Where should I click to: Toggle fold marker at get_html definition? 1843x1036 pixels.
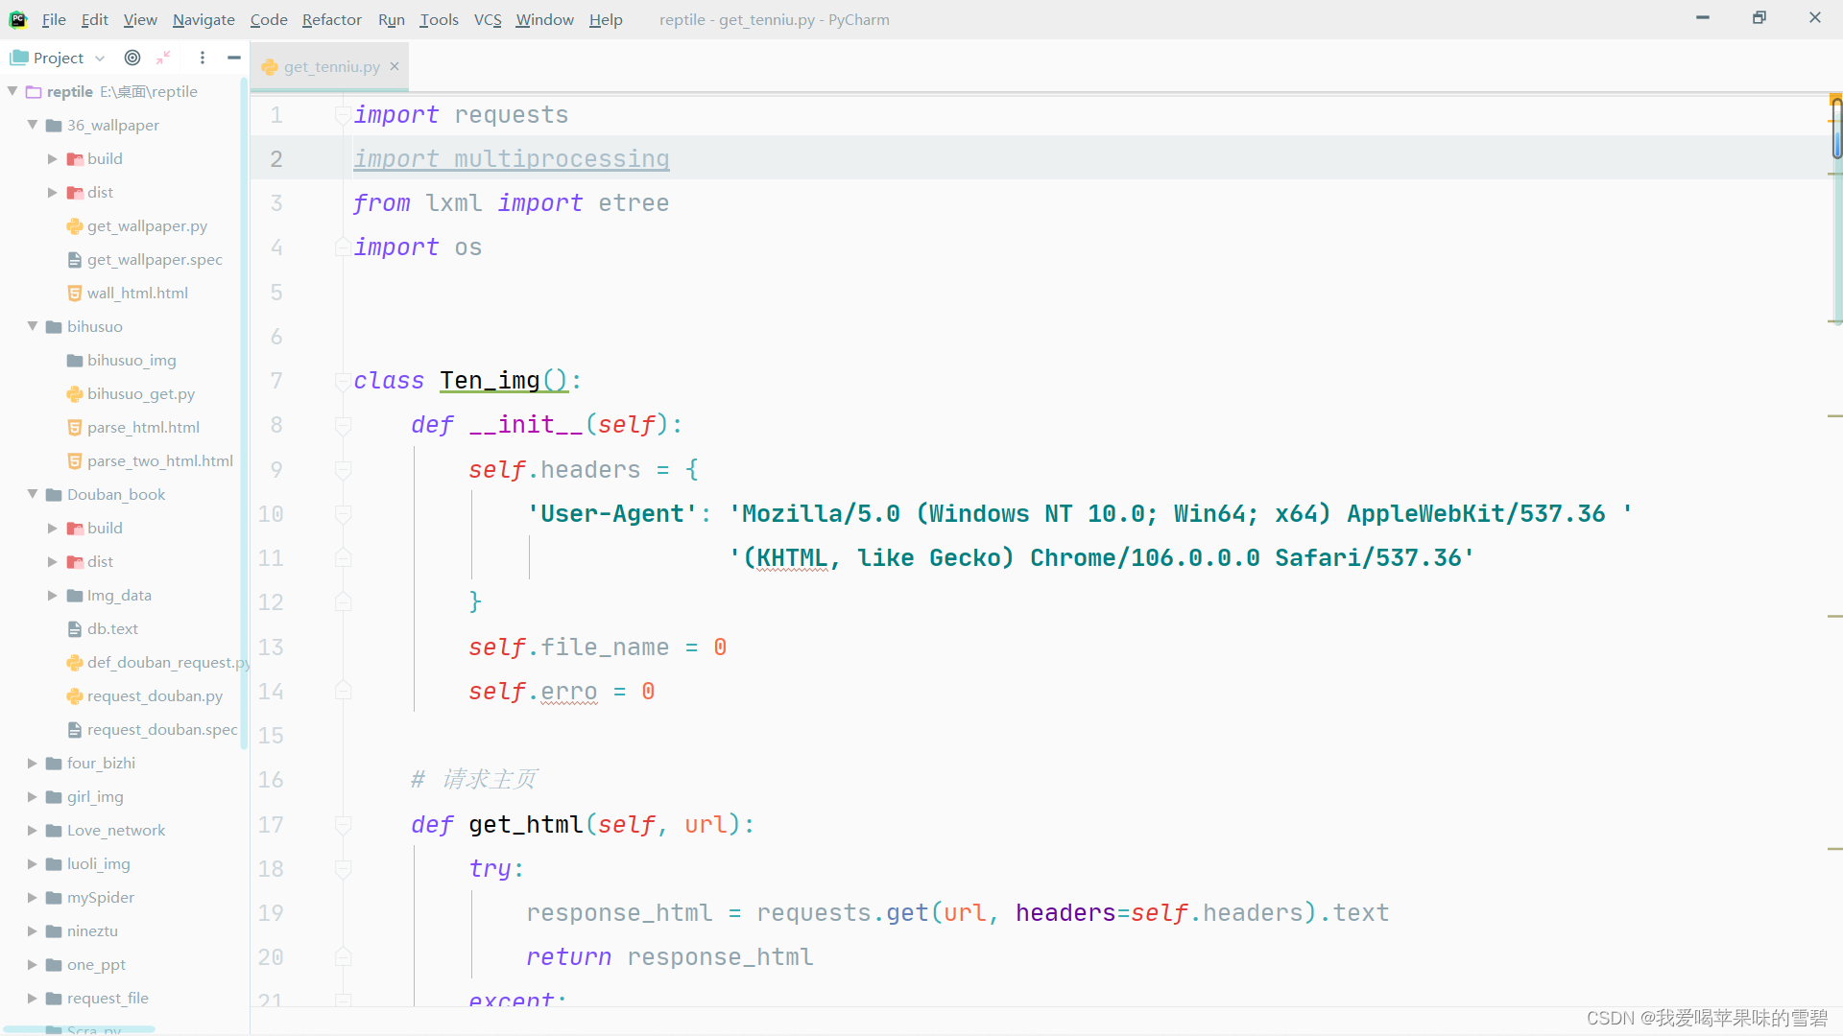343,824
